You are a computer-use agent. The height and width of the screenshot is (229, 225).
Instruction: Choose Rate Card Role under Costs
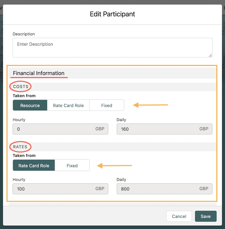pyautogui.click(x=68, y=105)
